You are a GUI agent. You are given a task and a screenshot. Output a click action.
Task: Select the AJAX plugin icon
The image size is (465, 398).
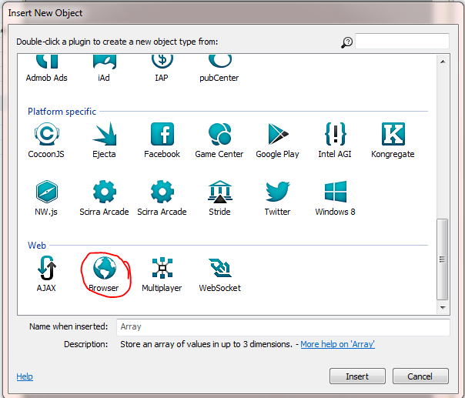(x=46, y=268)
